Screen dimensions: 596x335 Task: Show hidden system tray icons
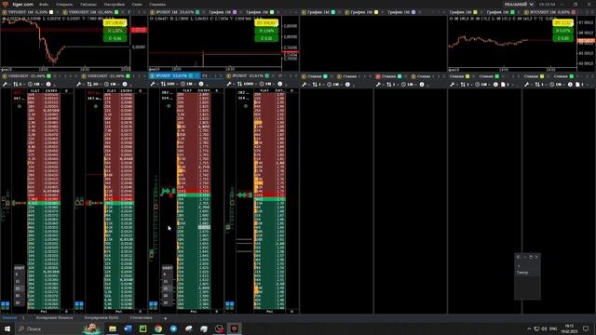[529, 328]
